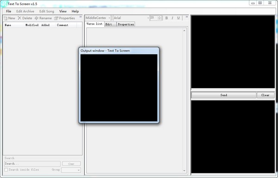Click the Clear button in Search panel
This screenshot has width=278, height=178.
click(71, 164)
